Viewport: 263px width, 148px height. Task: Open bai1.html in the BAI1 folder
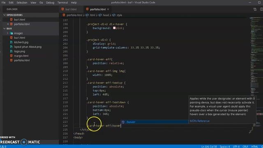point(19,38)
